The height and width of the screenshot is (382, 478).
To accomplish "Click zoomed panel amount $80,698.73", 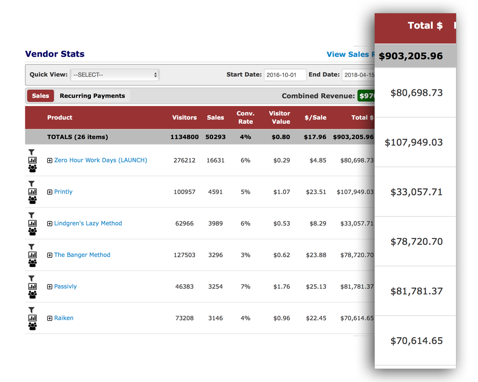I will pos(416,93).
